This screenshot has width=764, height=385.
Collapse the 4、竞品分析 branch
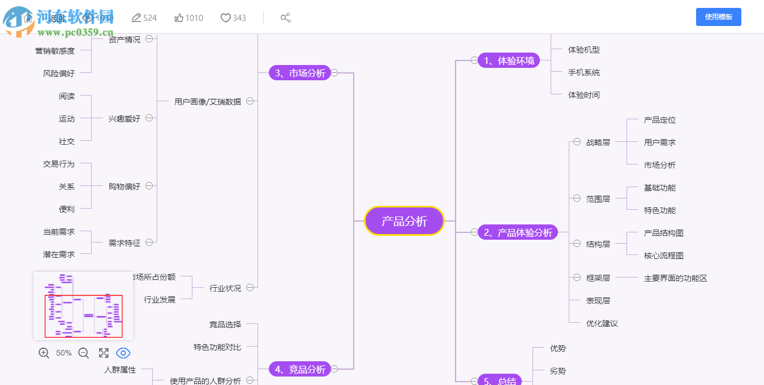335,369
